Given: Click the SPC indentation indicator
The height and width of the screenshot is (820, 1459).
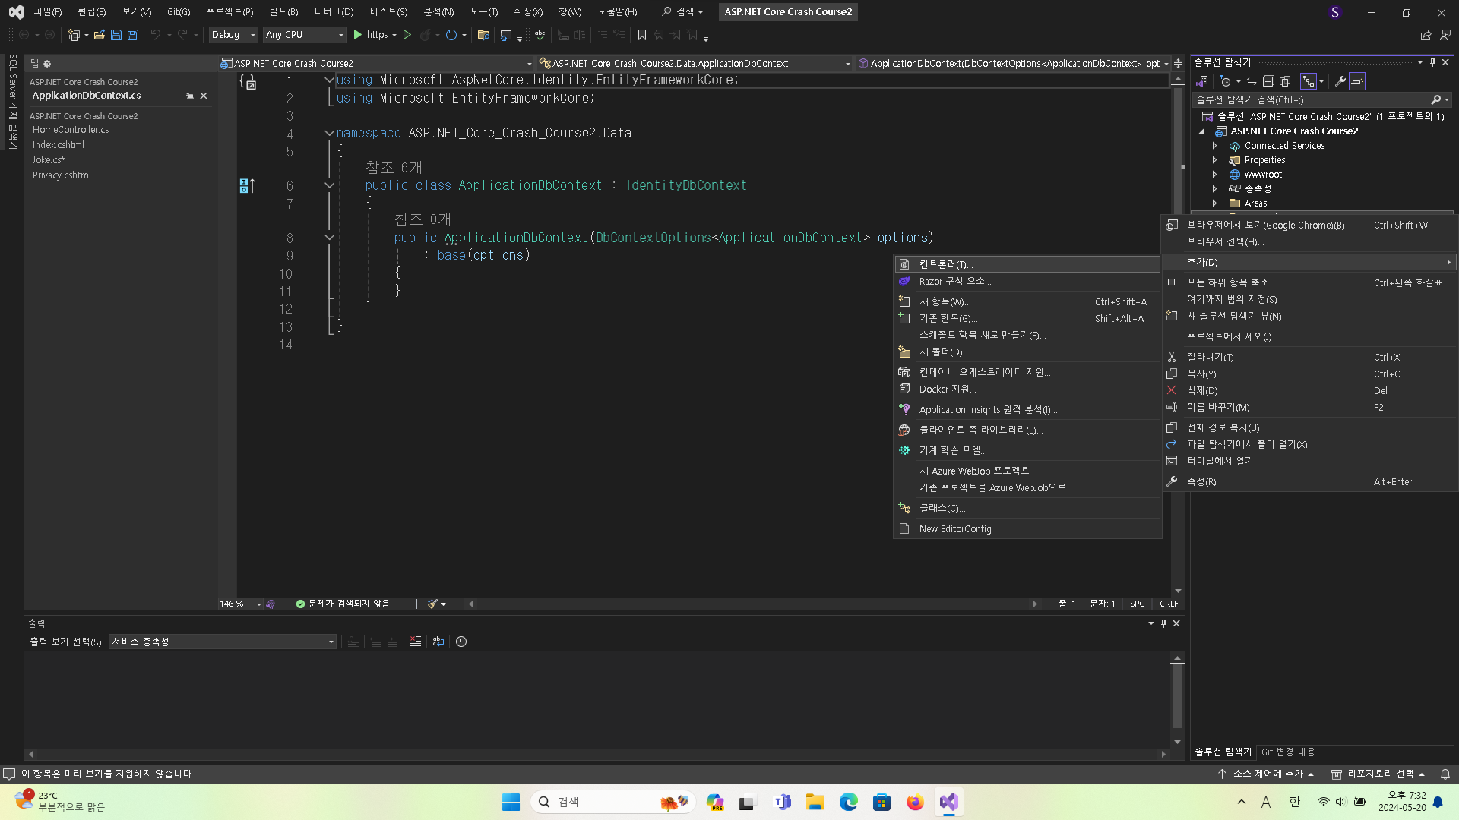Looking at the screenshot, I should click(x=1137, y=604).
